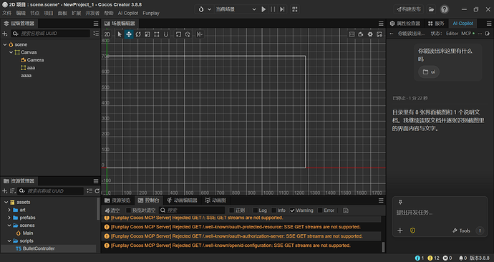Select the Move gizmo tool

coord(129,34)
